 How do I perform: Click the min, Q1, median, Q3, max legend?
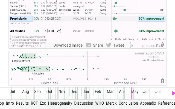(x=153, y=60)
